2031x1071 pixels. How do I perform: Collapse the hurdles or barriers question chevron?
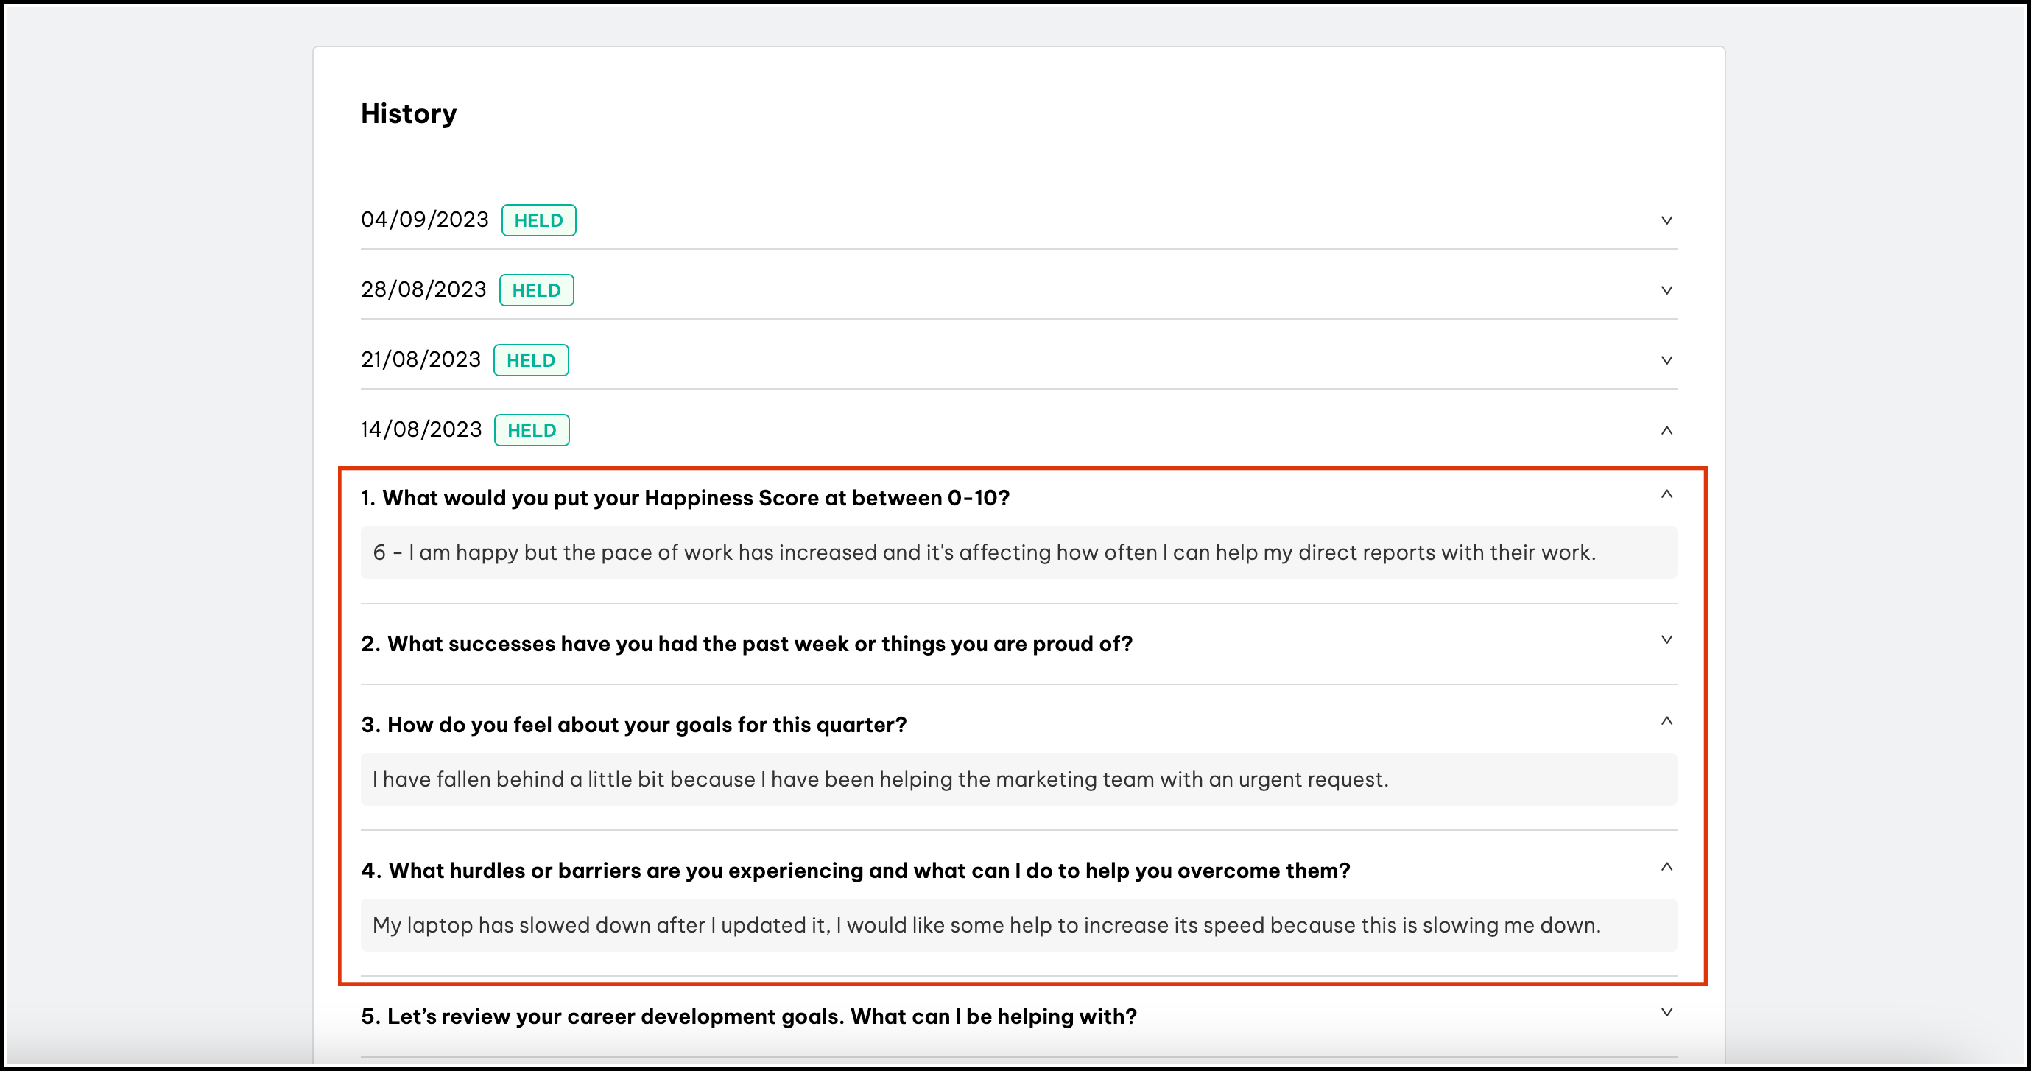click(x=1666, y=867)
